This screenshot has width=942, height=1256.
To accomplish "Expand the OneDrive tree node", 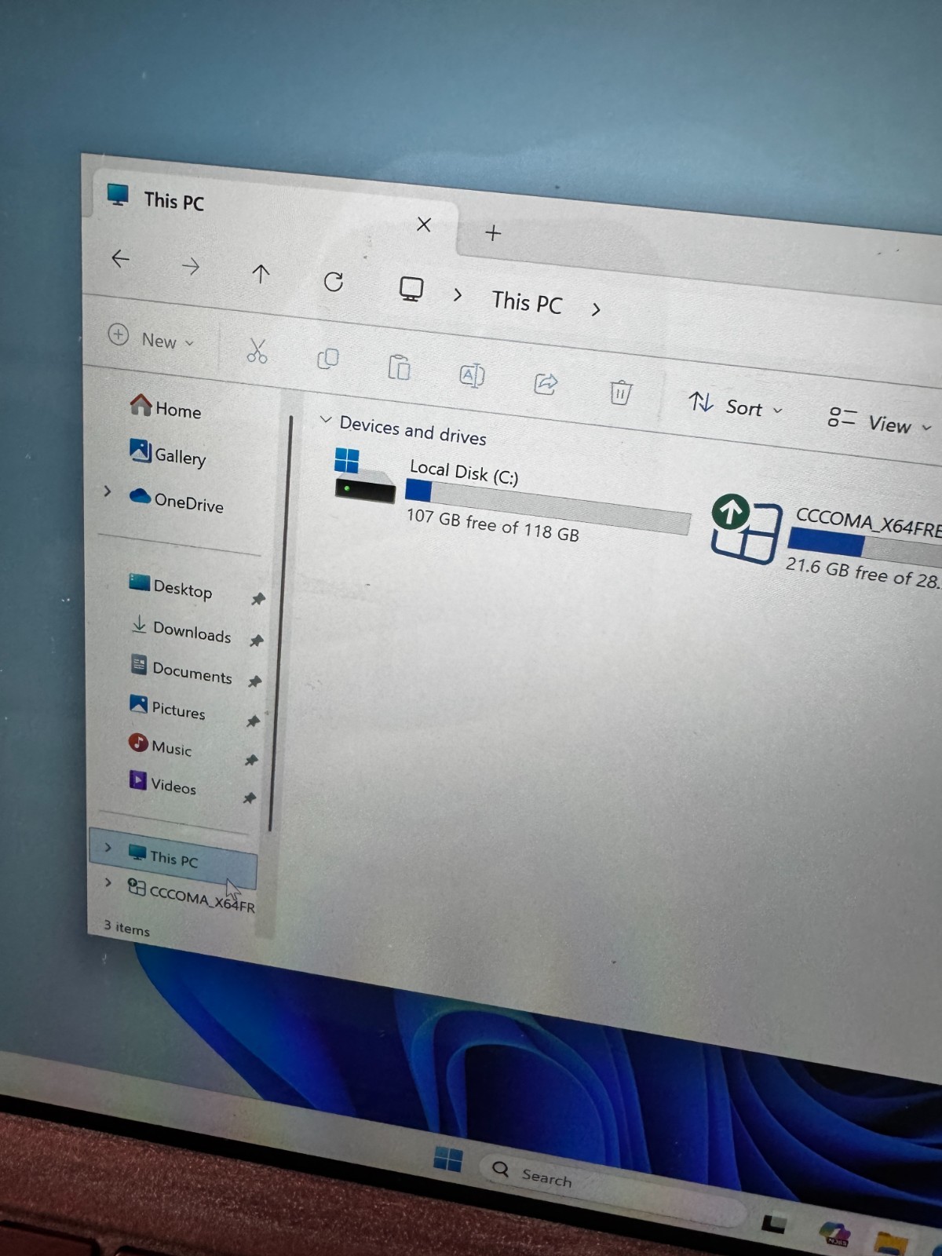I will point(108,491).
